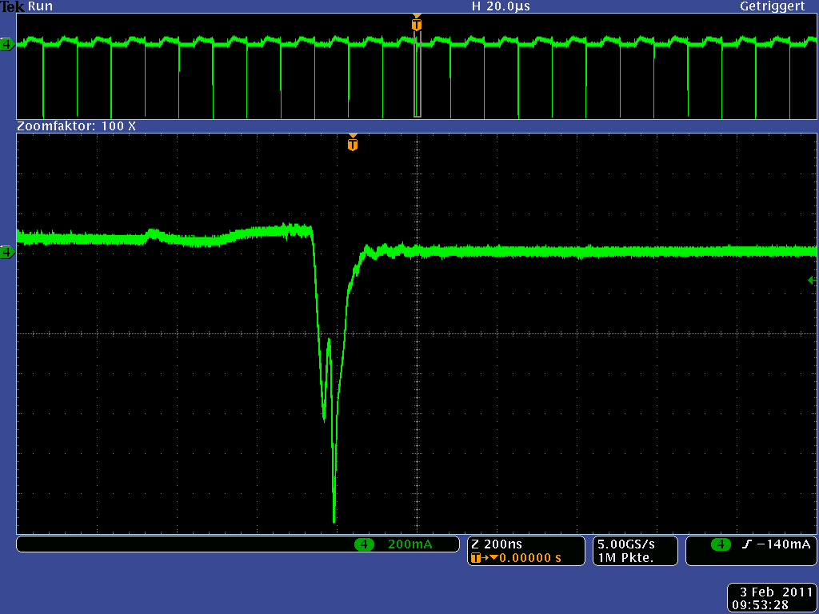Click the Tek logo in the corner
Viewport: 819px width, 614px height.
[13, 6]
